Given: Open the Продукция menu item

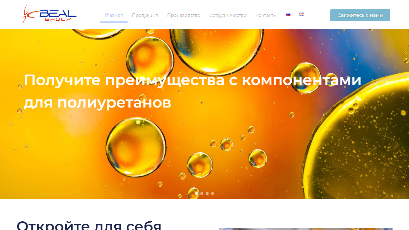Looking at the screenshot, I should point(145,15).
